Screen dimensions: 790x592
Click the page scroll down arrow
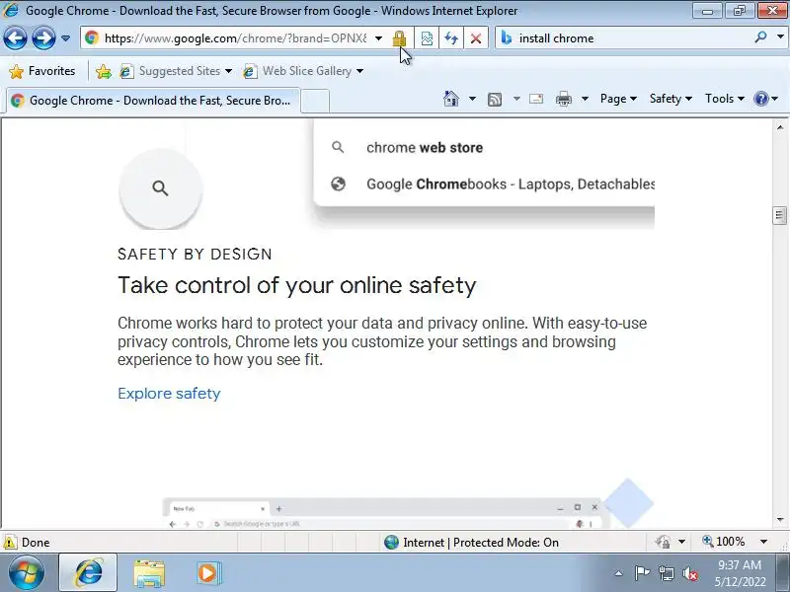pos(780,520)
